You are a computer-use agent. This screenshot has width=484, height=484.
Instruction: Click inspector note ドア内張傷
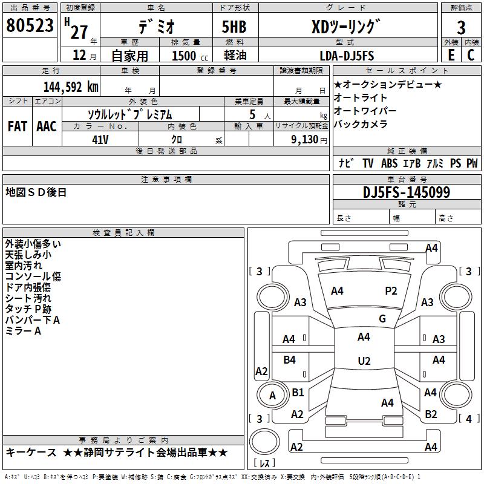click(x=28, y=287)
